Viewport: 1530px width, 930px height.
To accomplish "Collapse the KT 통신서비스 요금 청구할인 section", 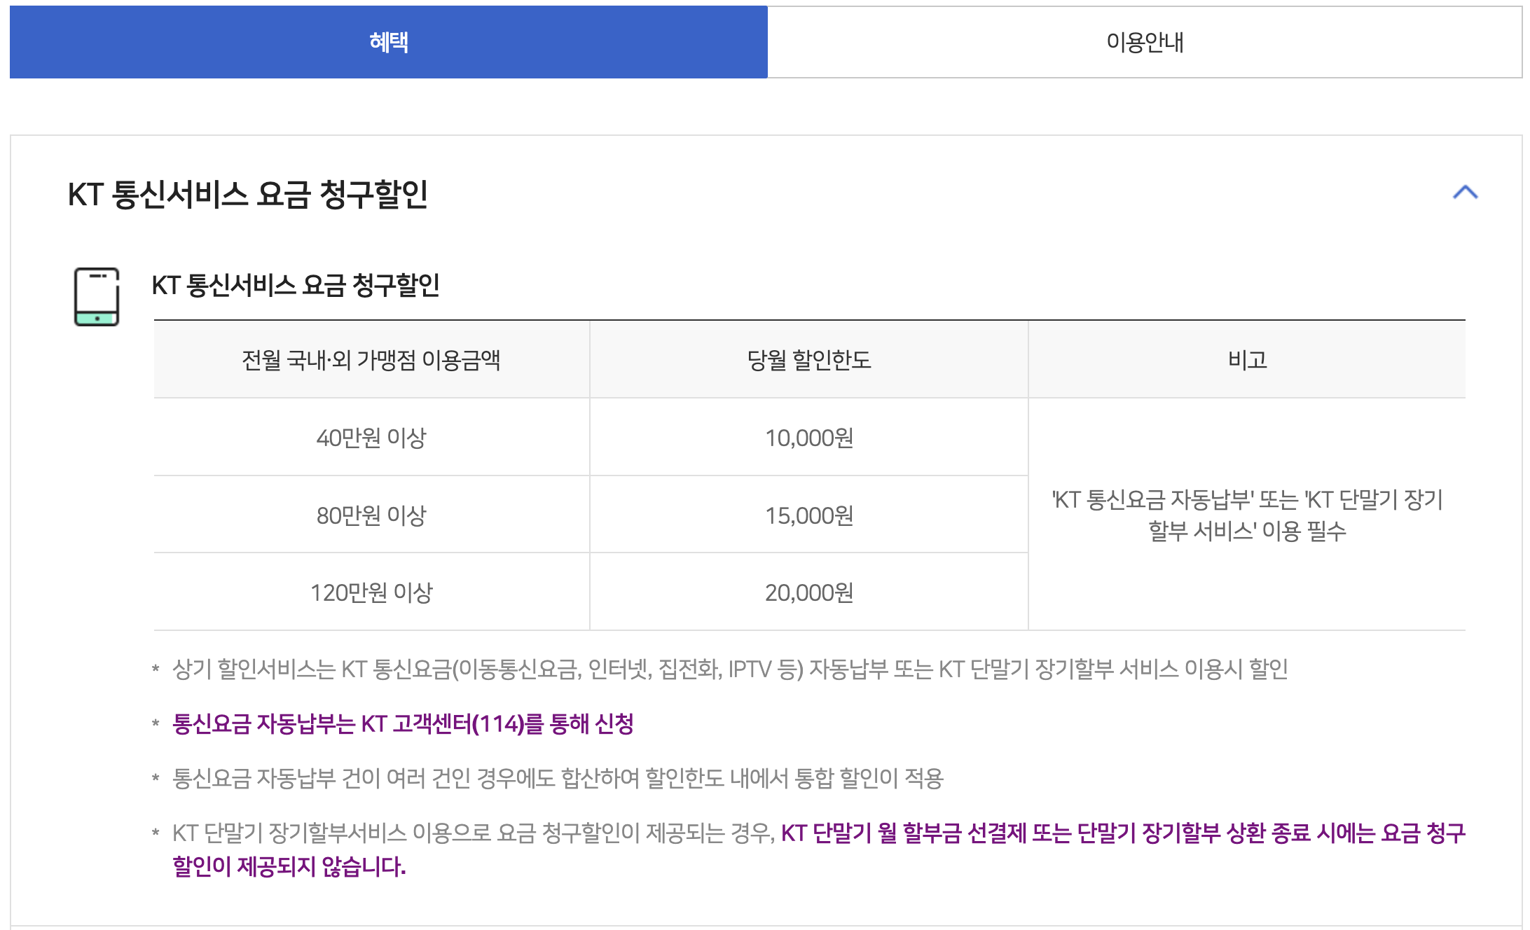I will pos(1465,193).
